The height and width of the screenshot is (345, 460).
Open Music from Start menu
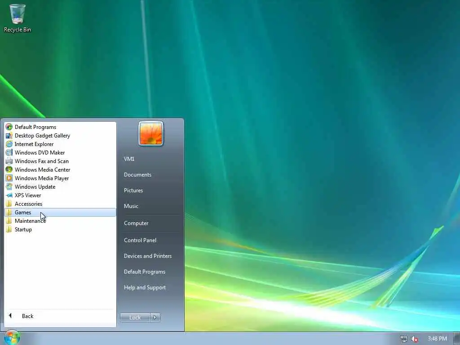pyautogui.click(x=131, y=206)
